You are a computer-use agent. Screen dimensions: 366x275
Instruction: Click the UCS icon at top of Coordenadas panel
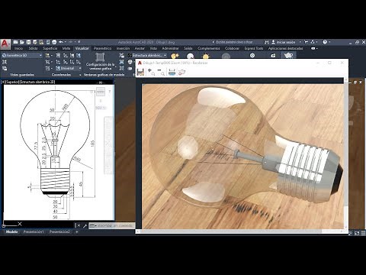pos(47,55)
